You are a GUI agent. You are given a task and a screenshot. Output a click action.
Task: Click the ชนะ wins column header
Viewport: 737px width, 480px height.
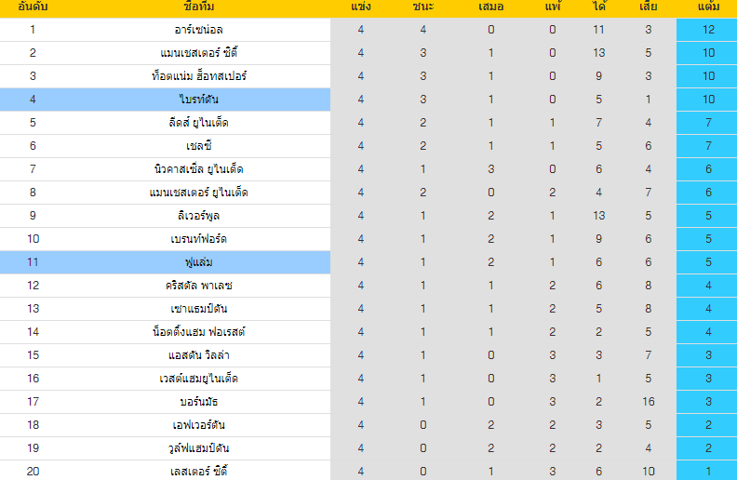click(423, 7)
